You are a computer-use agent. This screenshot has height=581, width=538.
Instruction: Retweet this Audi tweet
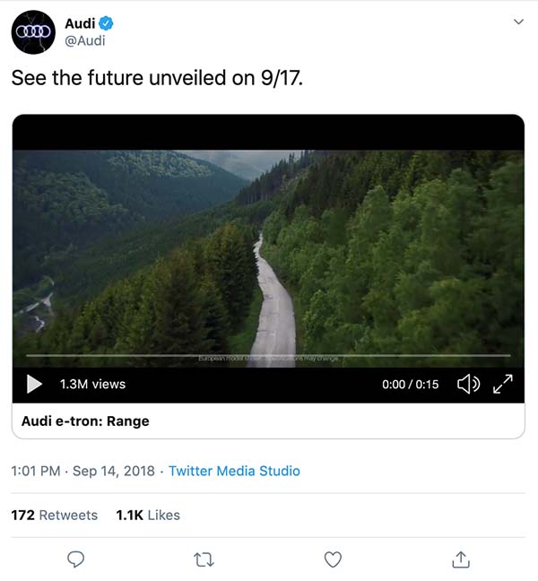[x=204, y=559]
